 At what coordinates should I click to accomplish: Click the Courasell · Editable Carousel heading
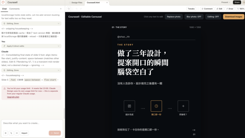pyautogui.click(x=85, y=17)
